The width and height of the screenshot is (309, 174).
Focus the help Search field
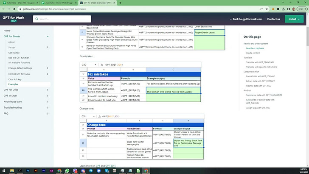pyautogui.click(x=62, y=19)
